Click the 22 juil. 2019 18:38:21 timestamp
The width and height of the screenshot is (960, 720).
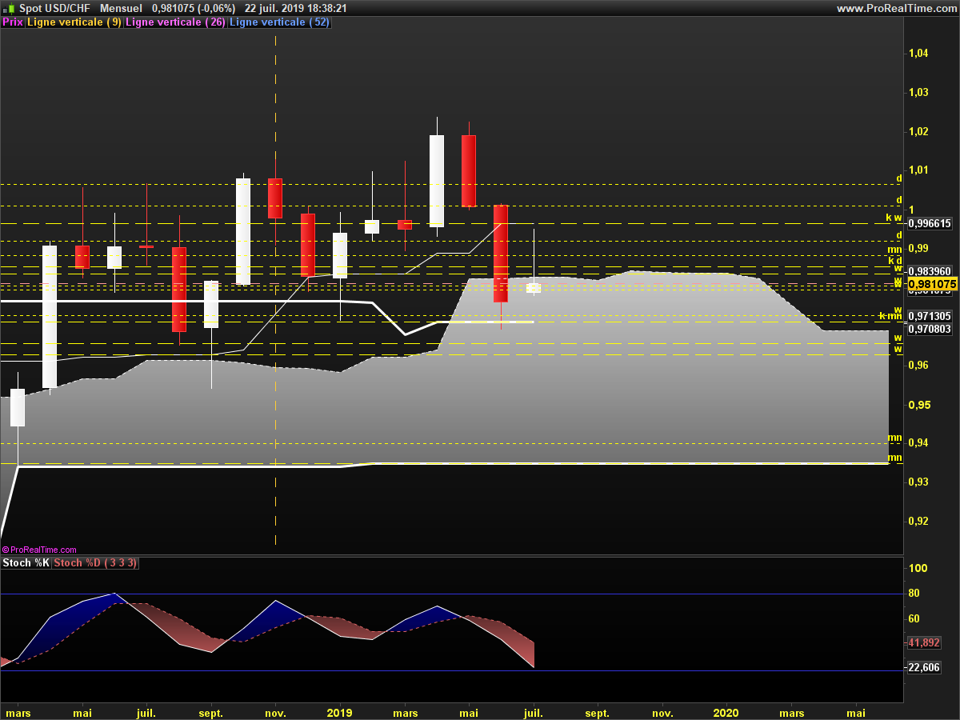[x=295, y=8]
